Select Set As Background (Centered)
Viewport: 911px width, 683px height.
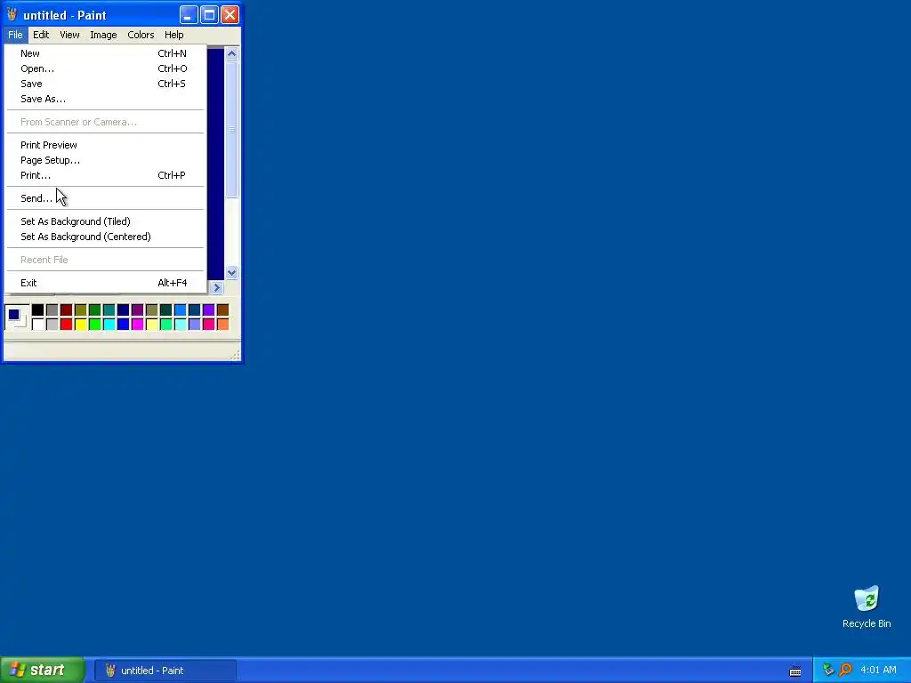105,237
